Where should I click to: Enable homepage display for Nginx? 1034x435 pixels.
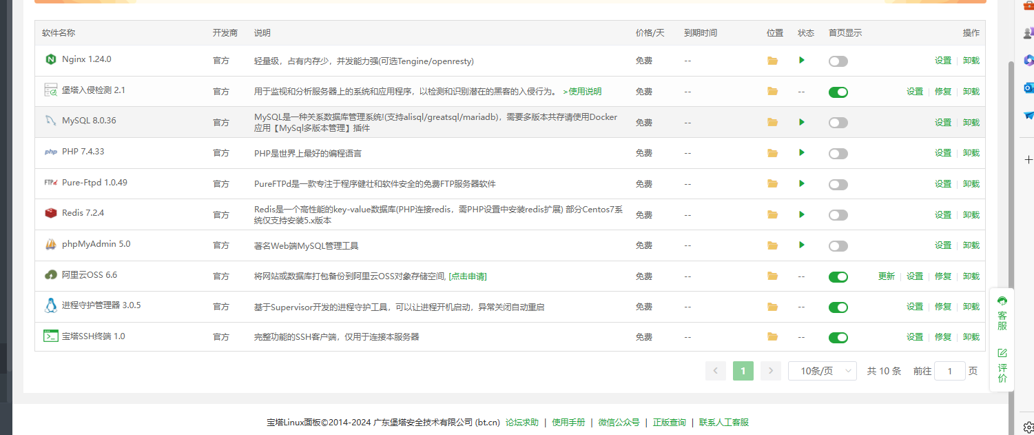[x=838, y=61]
